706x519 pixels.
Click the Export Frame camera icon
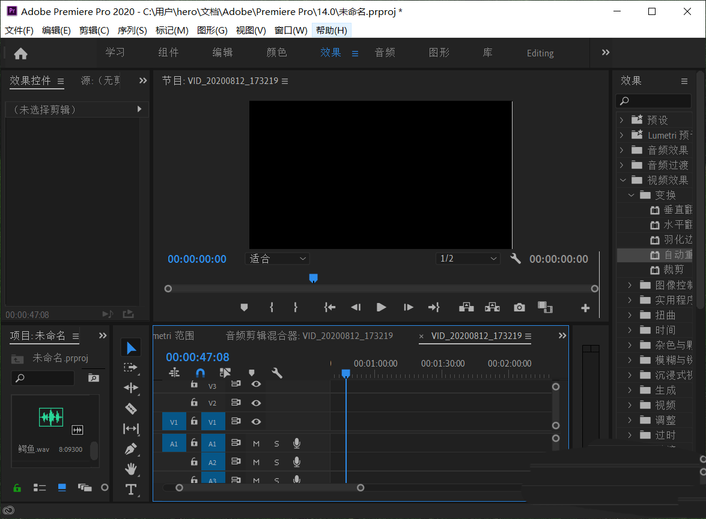click(519, 307)
